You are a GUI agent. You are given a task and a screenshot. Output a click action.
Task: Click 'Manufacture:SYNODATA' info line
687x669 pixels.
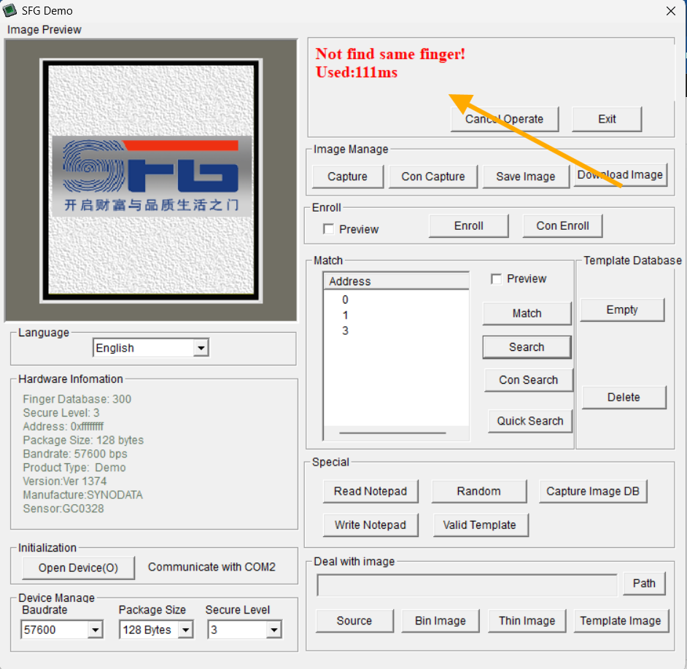[83, 495]
